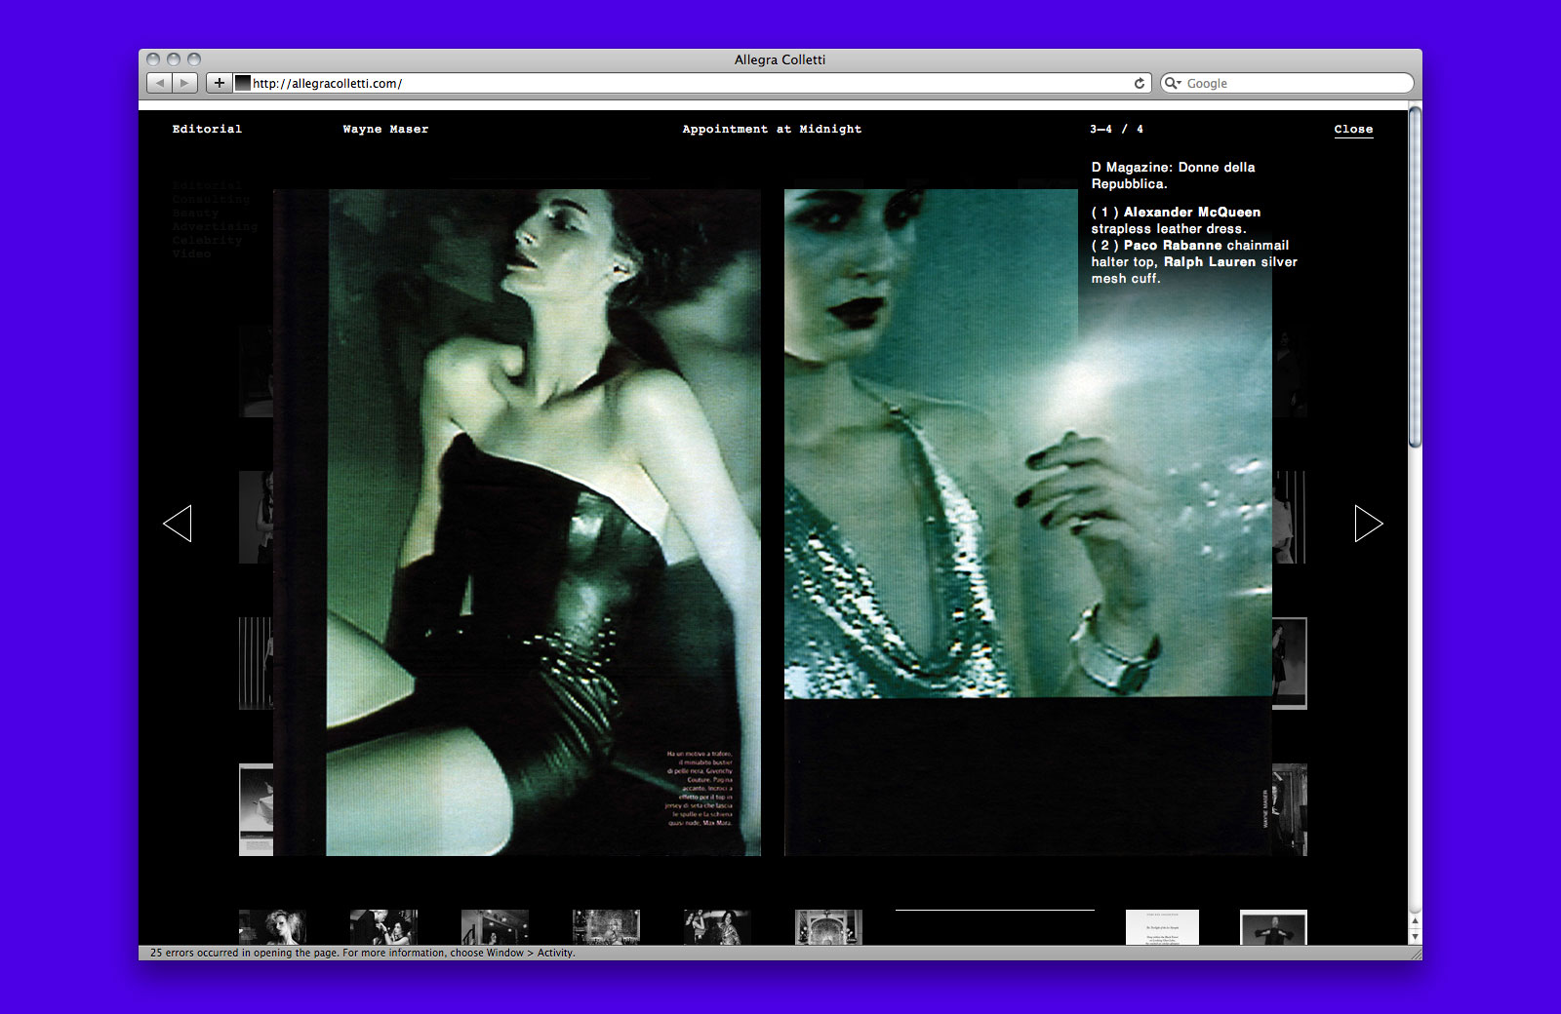The width and height of the screenshot is (1561, 1014).
Task: Advance to next image with right arrow
Action: coord(1368,524)
